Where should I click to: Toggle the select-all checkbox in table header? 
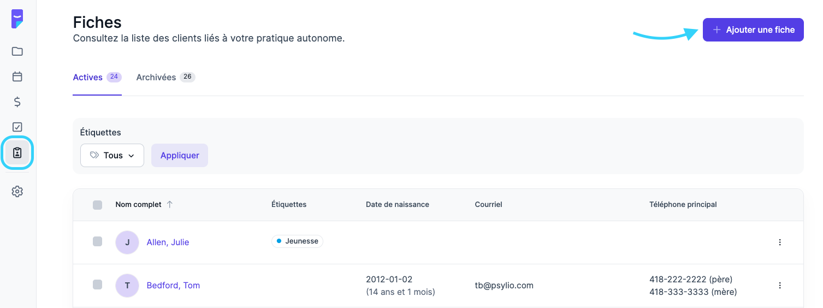[97, 205]
